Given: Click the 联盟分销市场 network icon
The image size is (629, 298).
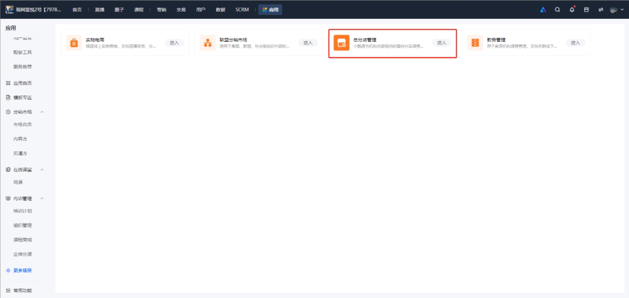Looking at the screenshot, I should [208, 43].
